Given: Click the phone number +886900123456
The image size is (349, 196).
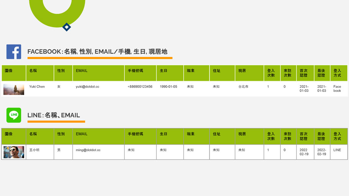Looking at the screenshot, I should (140, 87).
